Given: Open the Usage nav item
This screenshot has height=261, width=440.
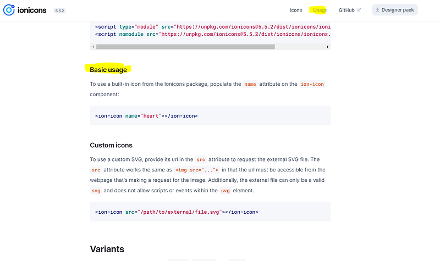Looking at the screenshot, I should tap(320, 10).
